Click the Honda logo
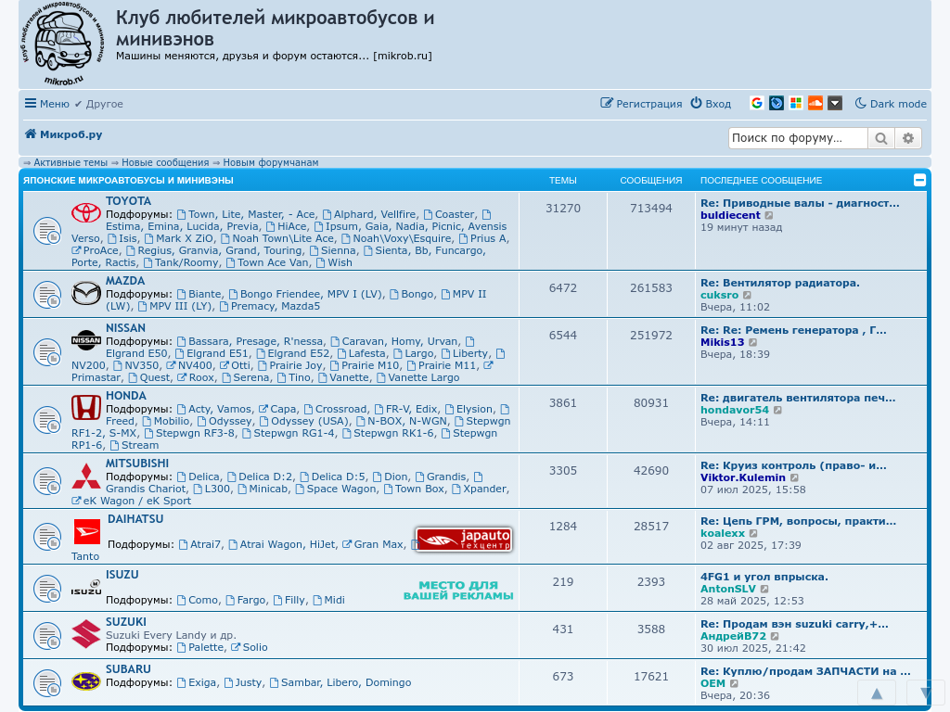This screenshot has height=712, width=950. click(86, 408)
